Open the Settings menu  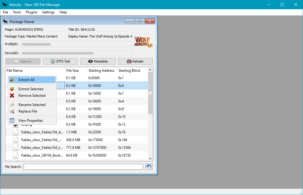click(x=48, y=12)
